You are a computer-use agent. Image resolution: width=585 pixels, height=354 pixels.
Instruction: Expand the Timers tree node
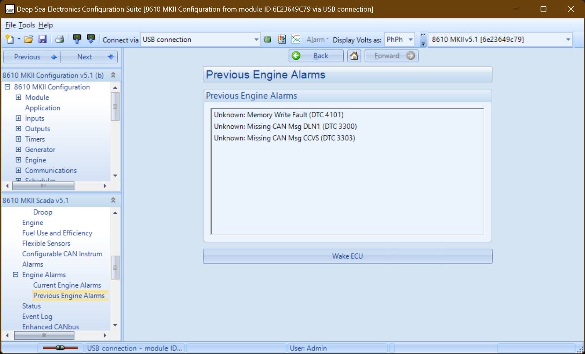tap(18, 139)
